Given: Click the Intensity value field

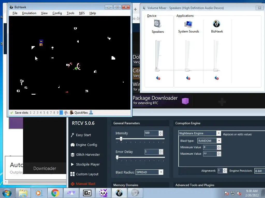Looking at the screenshot, I should pyautogui.click(x=151, y=133).
